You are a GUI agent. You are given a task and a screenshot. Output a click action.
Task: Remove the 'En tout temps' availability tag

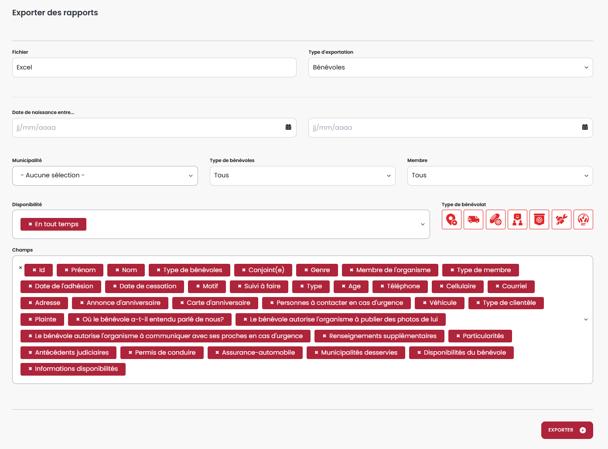tap(30, 224)
